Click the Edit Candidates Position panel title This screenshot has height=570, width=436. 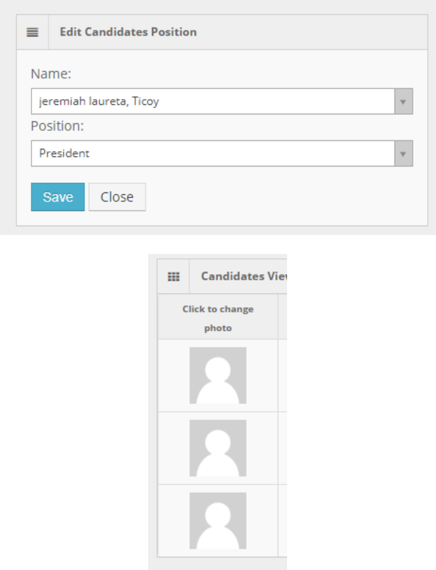[128, 32]
